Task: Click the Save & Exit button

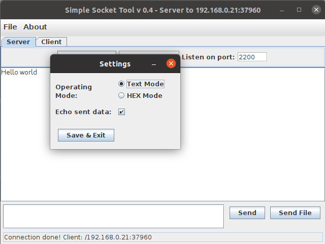Action: [86, 135]
